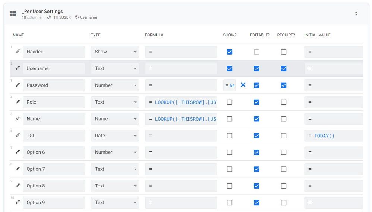Check the Require box for Option 9
Viewport: 372px width, 212px height.
[x=284, y=203]
